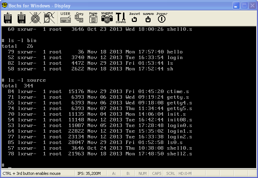This screenshot has width=258, height=178.
Task: Click the HD:0-M disk indicator
Action: point(185,174)
